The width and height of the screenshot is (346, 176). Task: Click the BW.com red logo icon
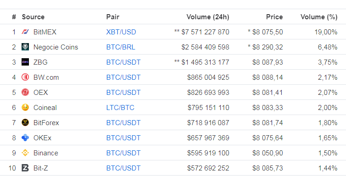click(25, 77)
